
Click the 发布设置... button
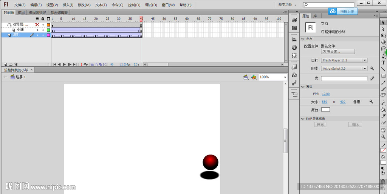[338, 52]
